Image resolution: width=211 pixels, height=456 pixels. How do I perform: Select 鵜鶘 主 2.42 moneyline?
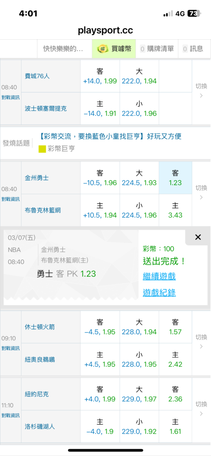point(175,359)
